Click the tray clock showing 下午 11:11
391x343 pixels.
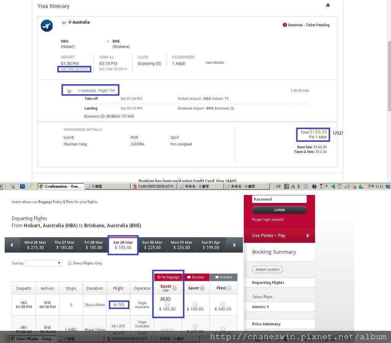coord(375,186)
